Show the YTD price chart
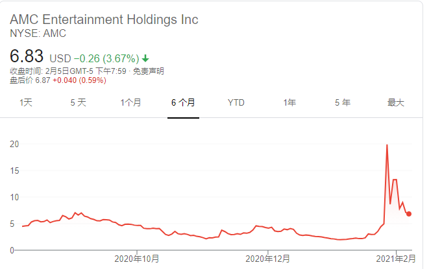The image size is (429, 269). click(x=236, y=102)
